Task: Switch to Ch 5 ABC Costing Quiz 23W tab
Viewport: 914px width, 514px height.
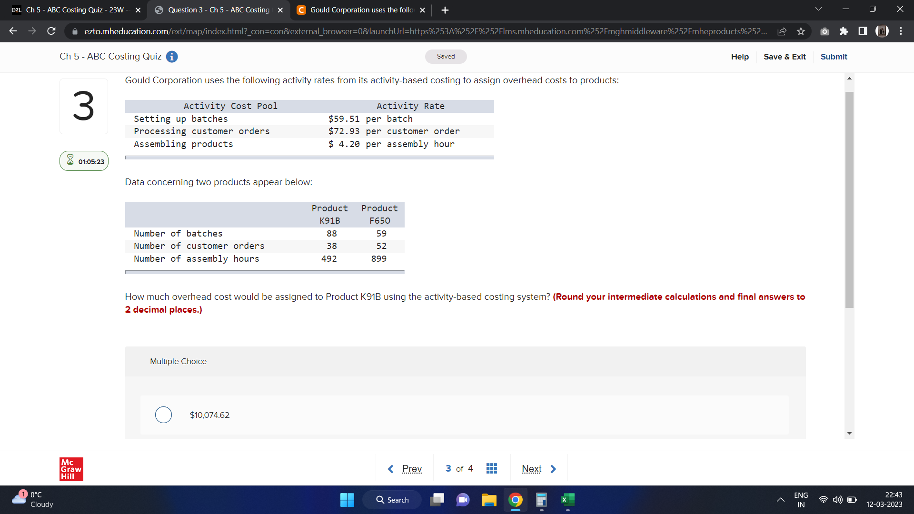Action: (x=76, y=10)
